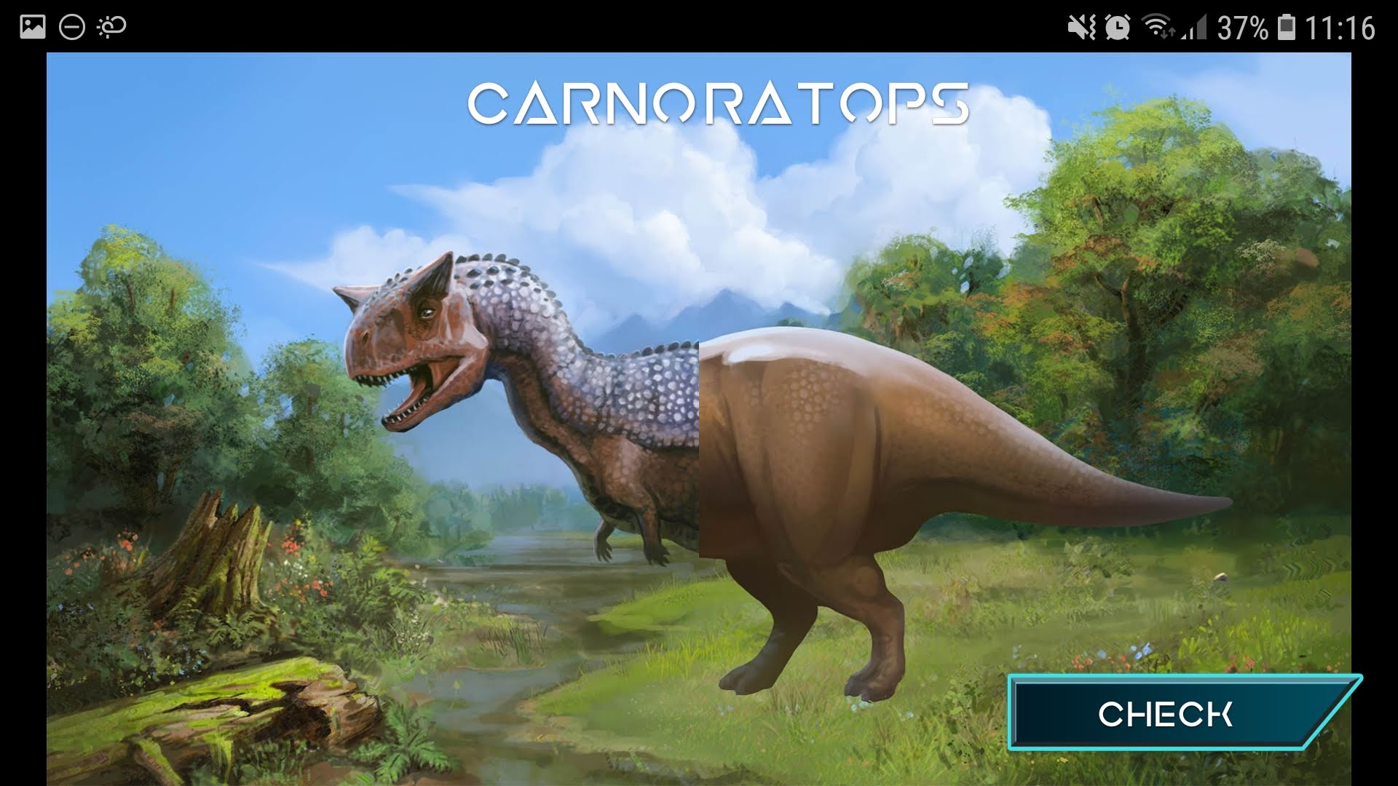Tap the battery icon in status bar
Image resolution: width=1398 pixels, height=786 pixels.
click(1287, 28)
